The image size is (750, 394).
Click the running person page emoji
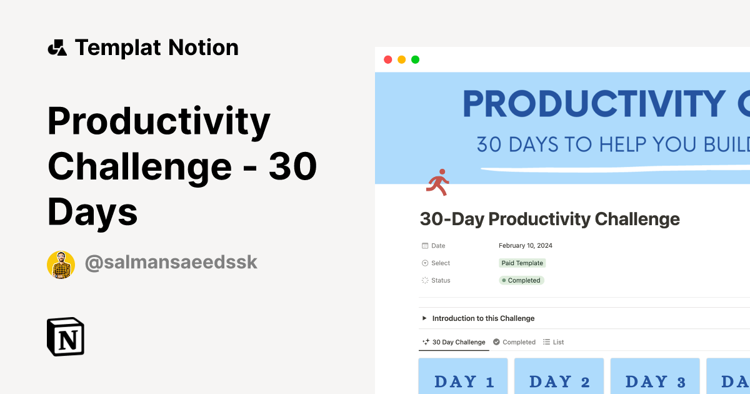click(437, 182)
